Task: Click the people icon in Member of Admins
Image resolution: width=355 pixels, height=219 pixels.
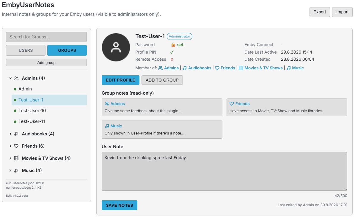Action: click(x=161, y=68)
